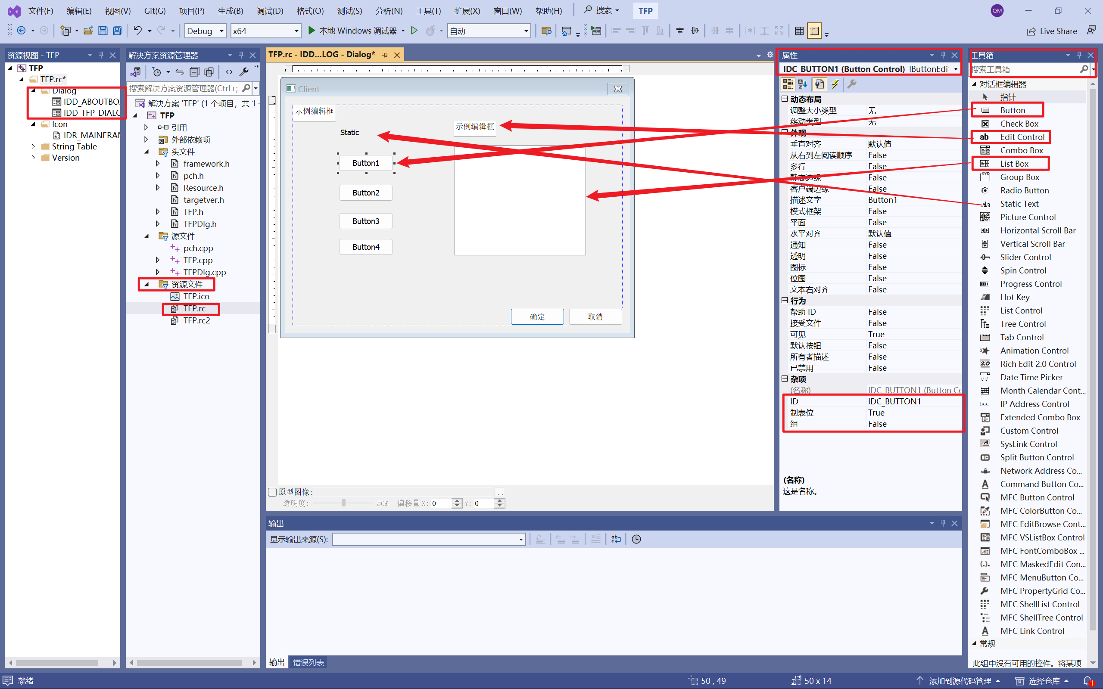Viewport: 1103px width, 689px height.
Task: Enable the prototype image checkbox
Action: [273, 492]
